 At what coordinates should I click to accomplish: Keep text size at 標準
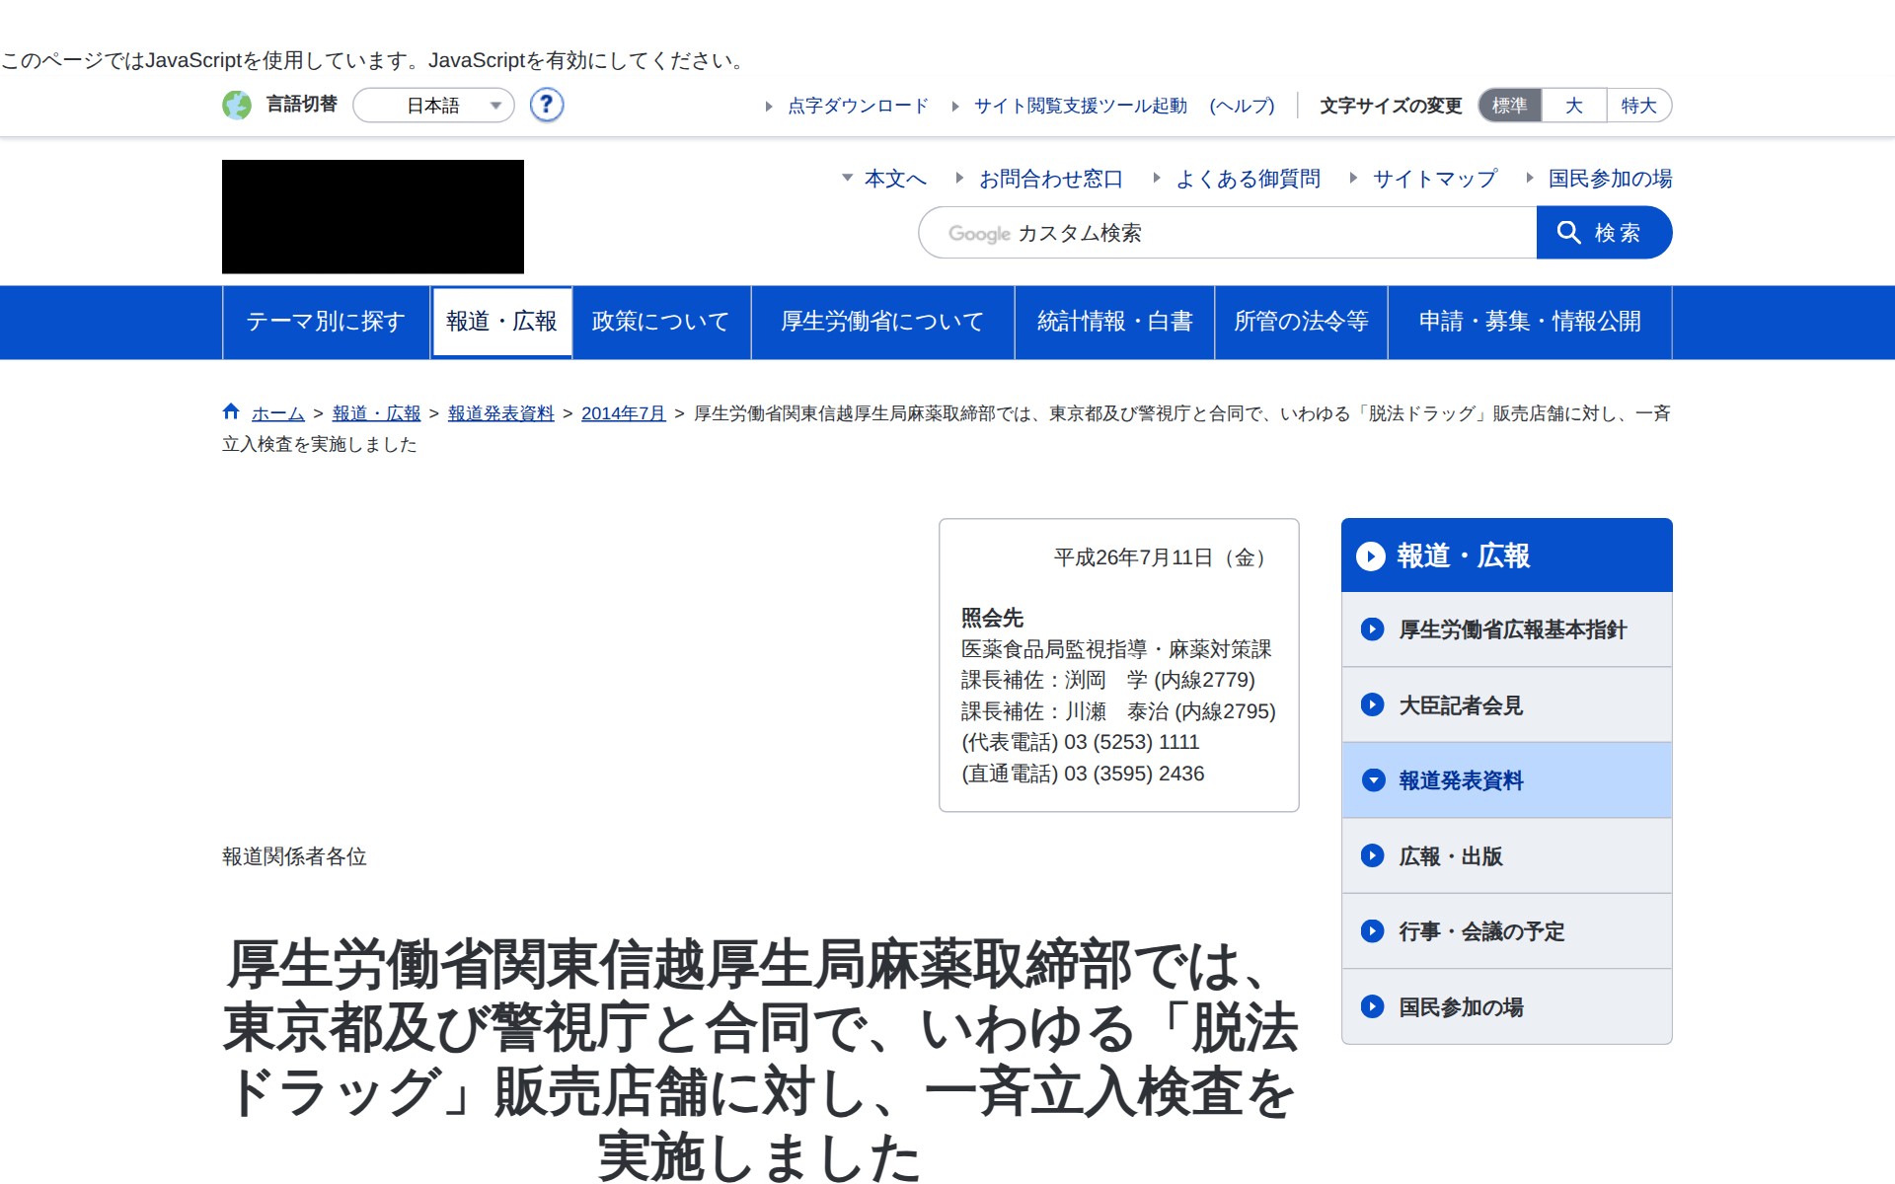(1508, 105)
